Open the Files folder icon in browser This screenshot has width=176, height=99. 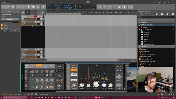(167, 14)
